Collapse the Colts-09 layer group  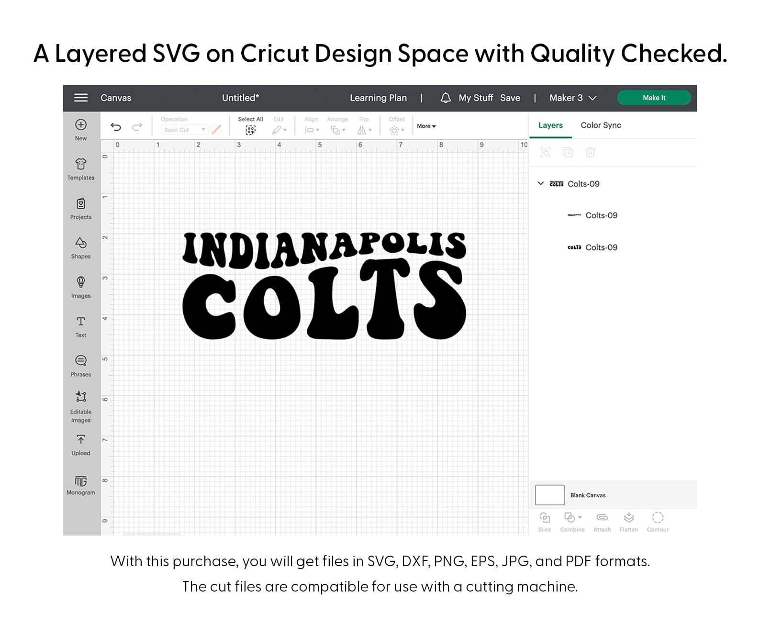[x=541, y=183]
